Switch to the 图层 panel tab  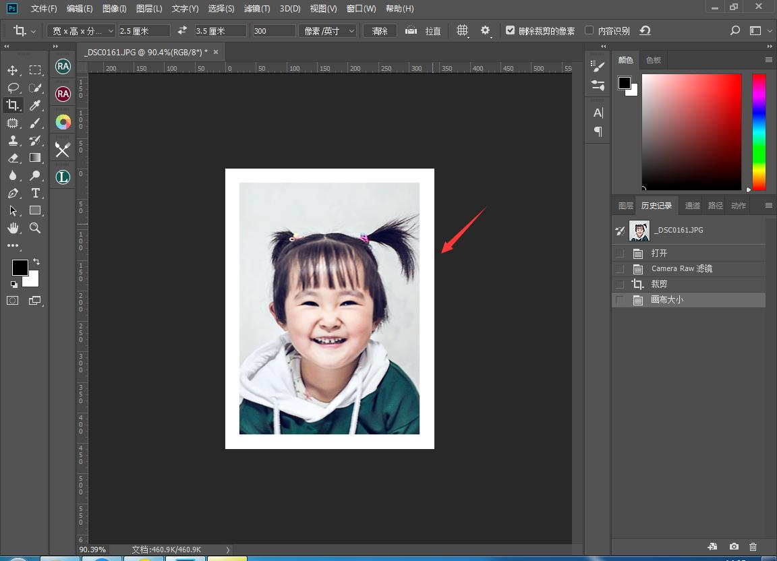(x=625, y=206)
